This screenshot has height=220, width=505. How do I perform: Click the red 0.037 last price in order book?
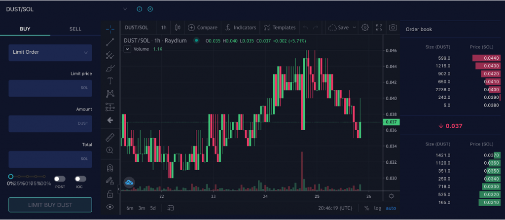451,126
